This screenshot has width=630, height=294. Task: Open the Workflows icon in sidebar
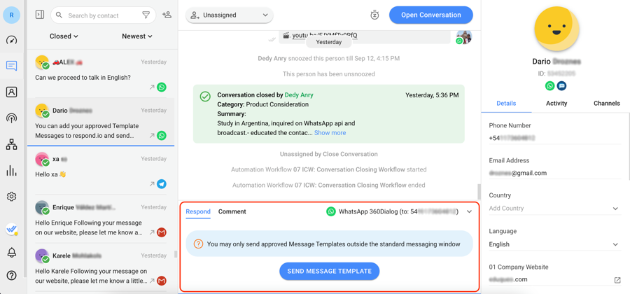point(12,145)
